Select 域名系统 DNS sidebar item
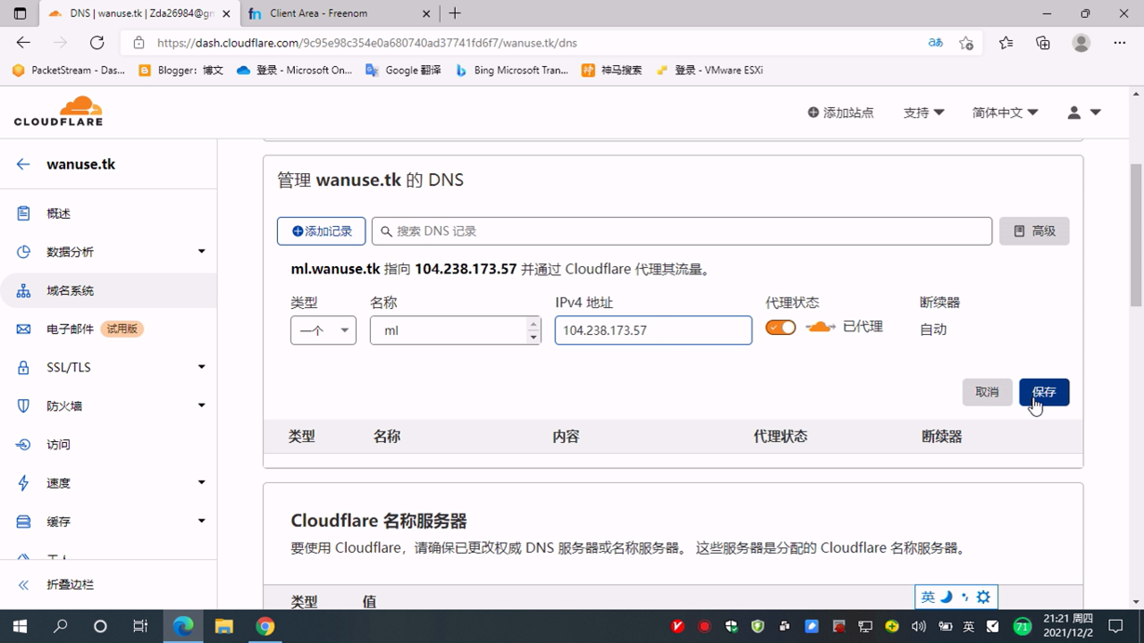Viewport: 1144px width, 643px height. (x=108, y=290)
